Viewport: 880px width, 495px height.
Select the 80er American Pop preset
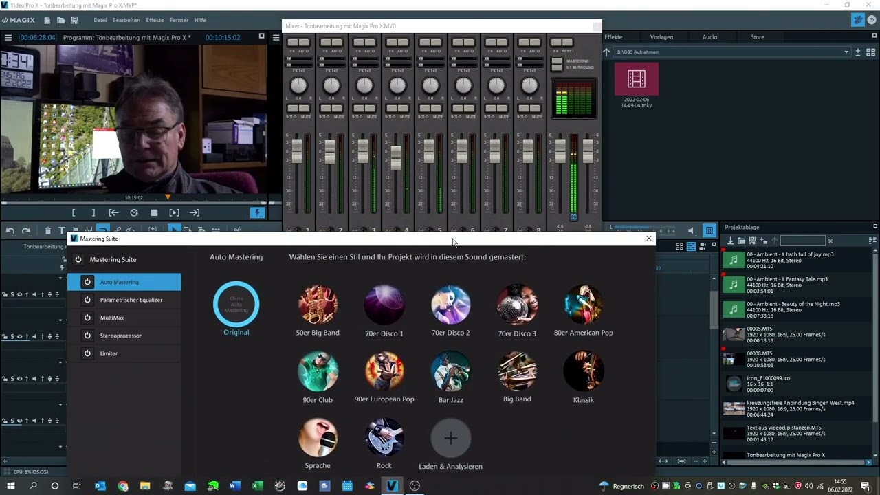(584, 304)
